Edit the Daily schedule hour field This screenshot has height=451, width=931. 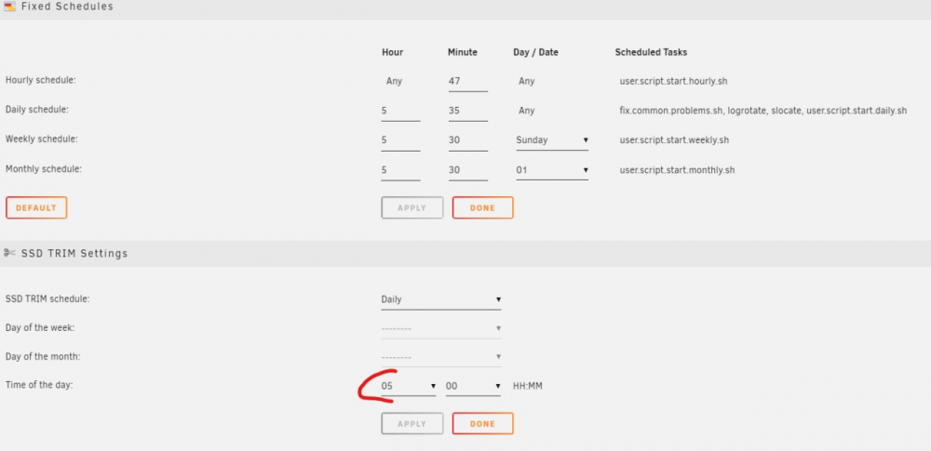coord(400,111)
